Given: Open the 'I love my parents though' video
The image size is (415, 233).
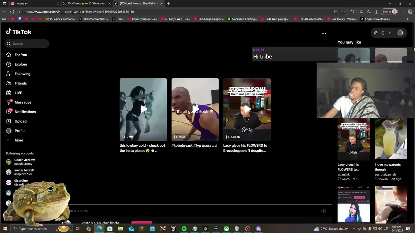Looking at the screenshot, I should point(391,139).
